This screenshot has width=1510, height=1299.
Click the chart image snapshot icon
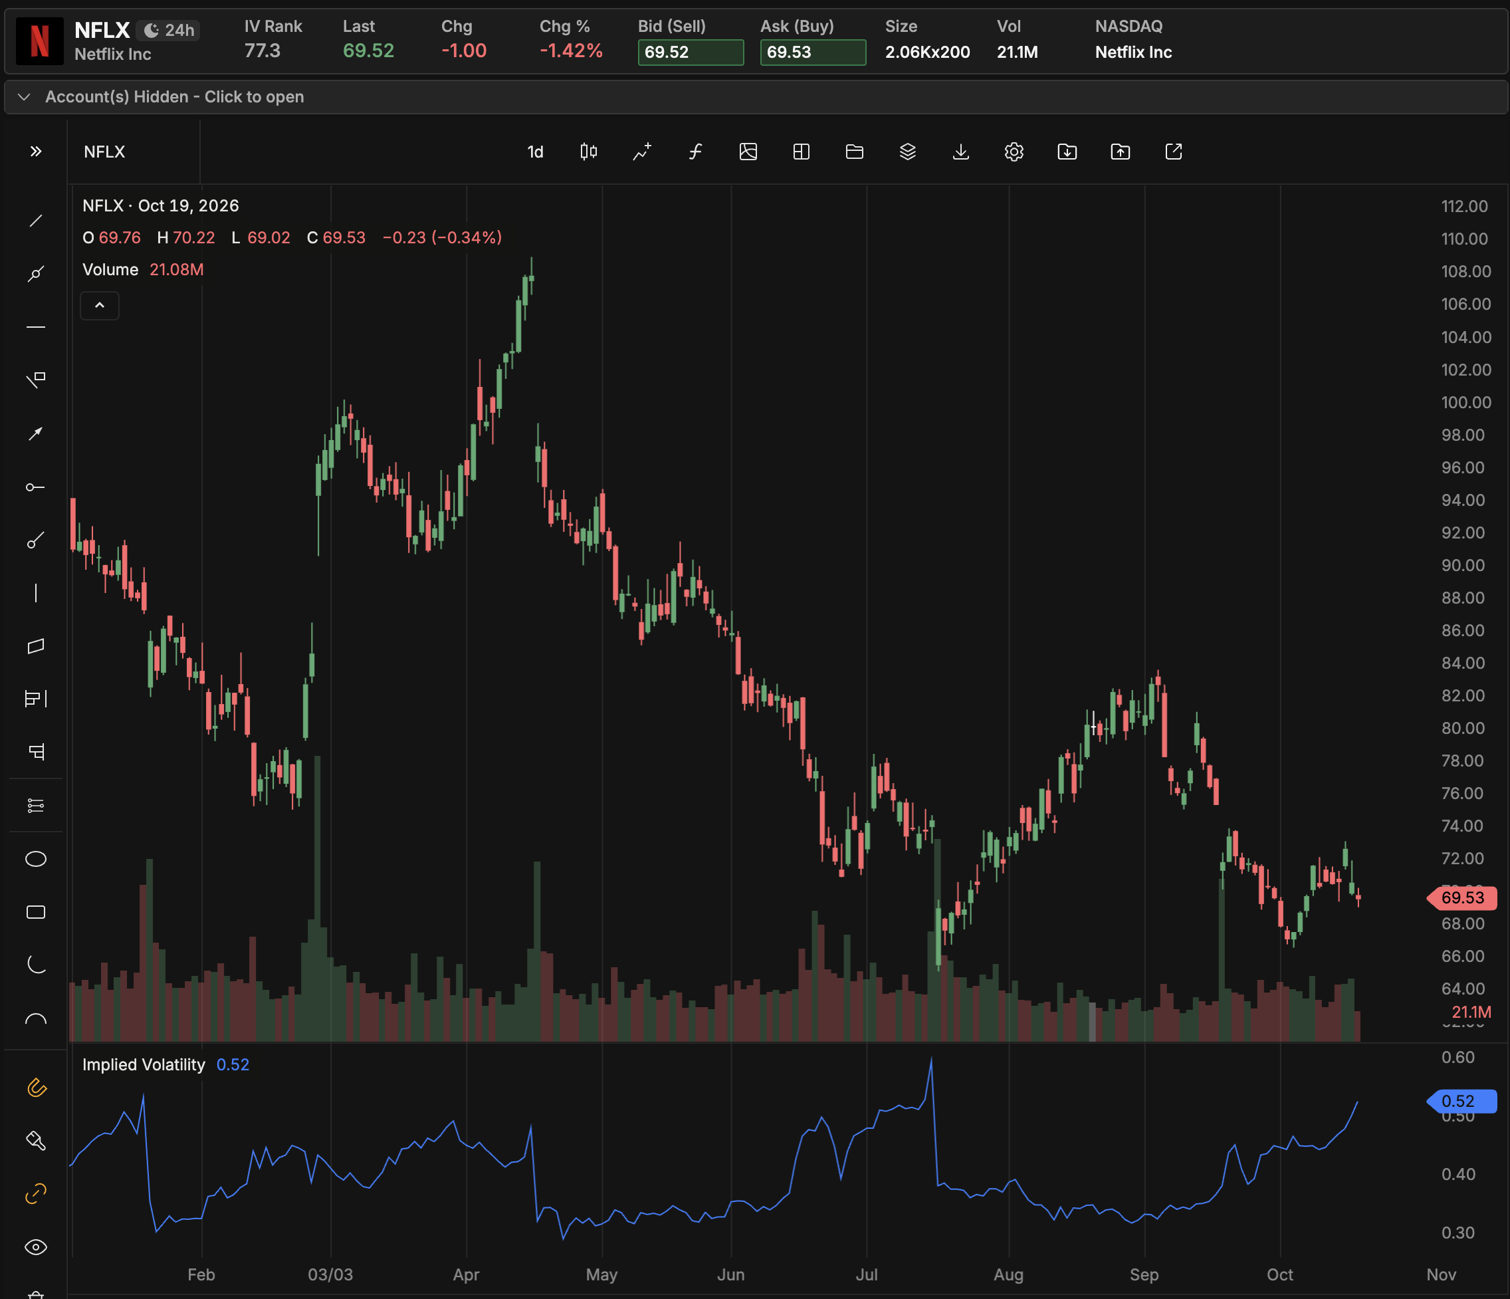click(x=748, y=152)
